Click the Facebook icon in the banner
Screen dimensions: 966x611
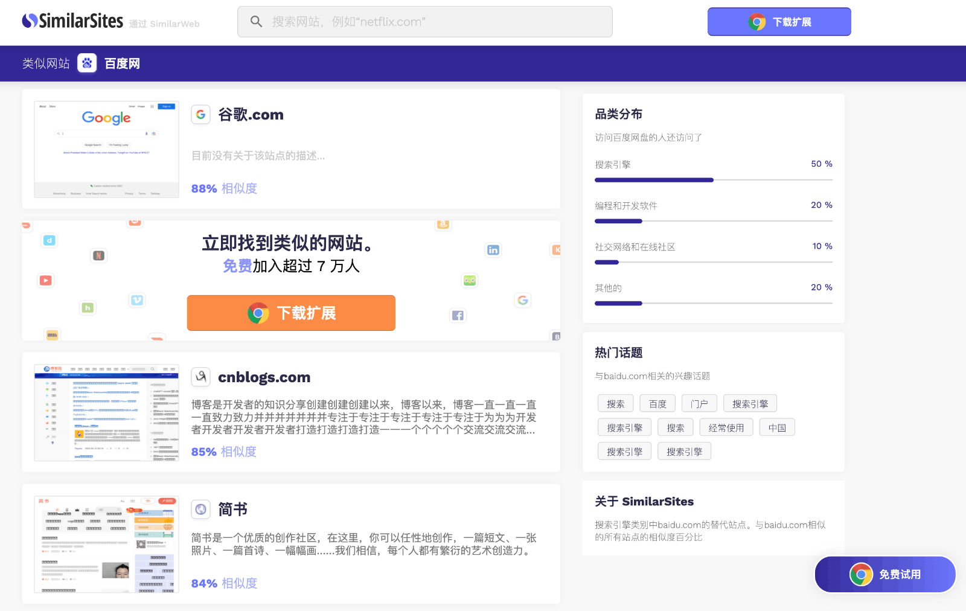click(x=458, y=315)
